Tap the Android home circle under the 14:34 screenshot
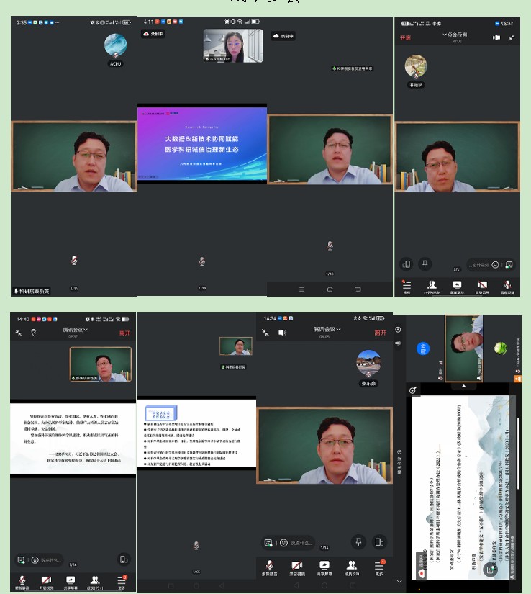The height and width of the screenshot is (594, 531). (324, 585)
